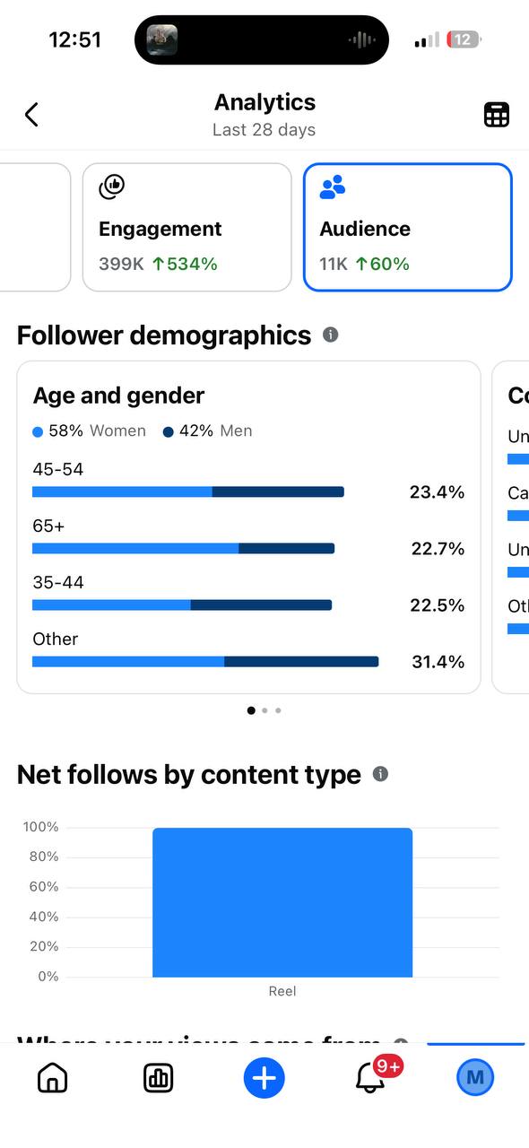Select the Audience tab card
Screen dimensions: 529x1148
click(408, 227)
